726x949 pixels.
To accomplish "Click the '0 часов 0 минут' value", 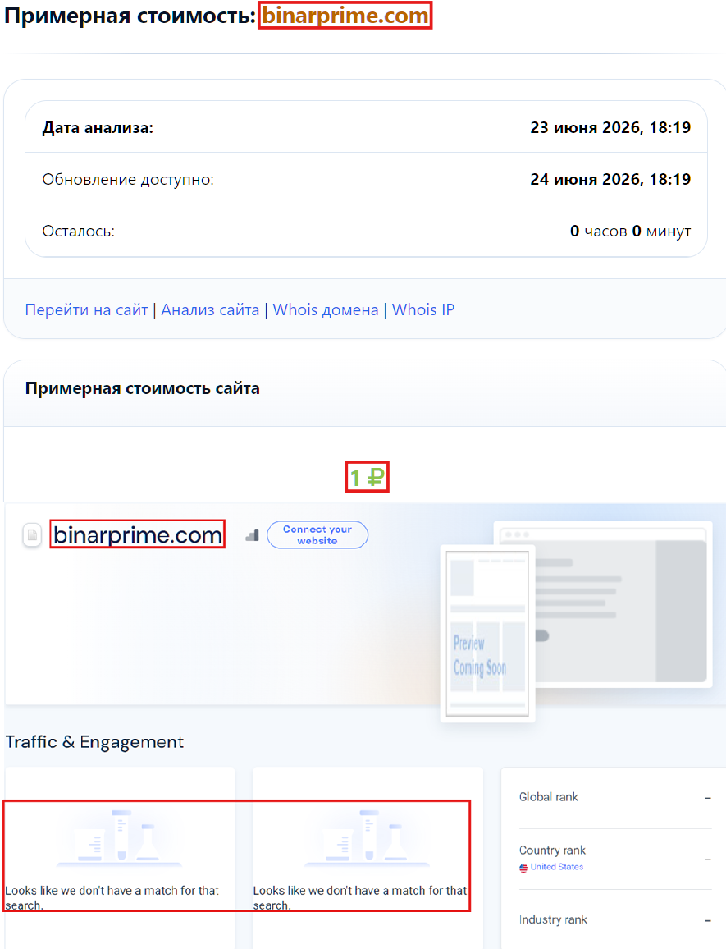I will (630, 232).
